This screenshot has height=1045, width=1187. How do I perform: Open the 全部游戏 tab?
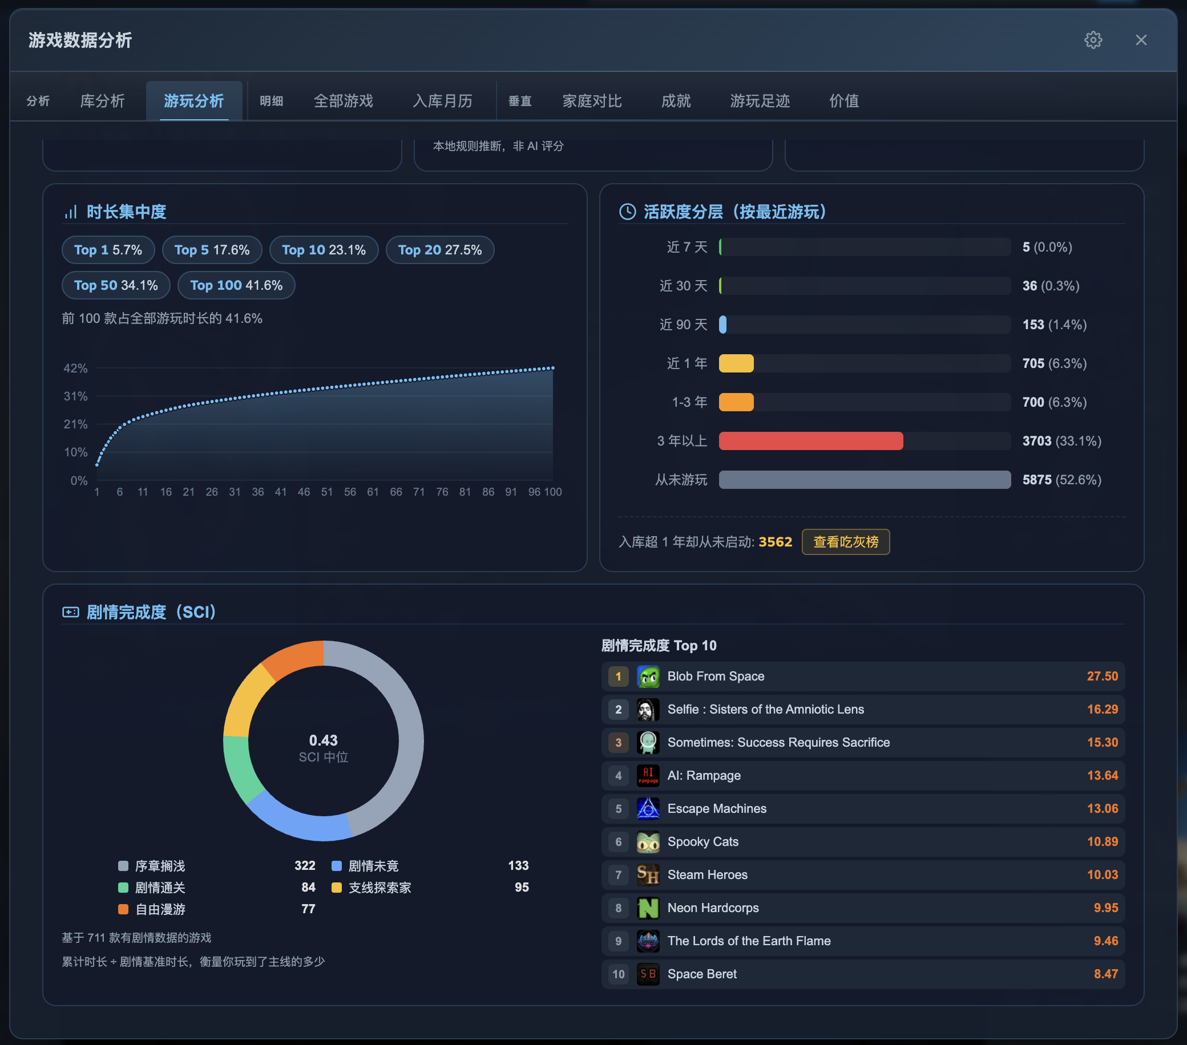click(343, 101)
